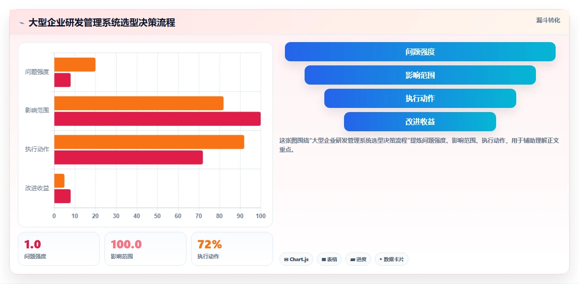
Task: Click the 改进收益 y-axis label
Action: [37, 188]
